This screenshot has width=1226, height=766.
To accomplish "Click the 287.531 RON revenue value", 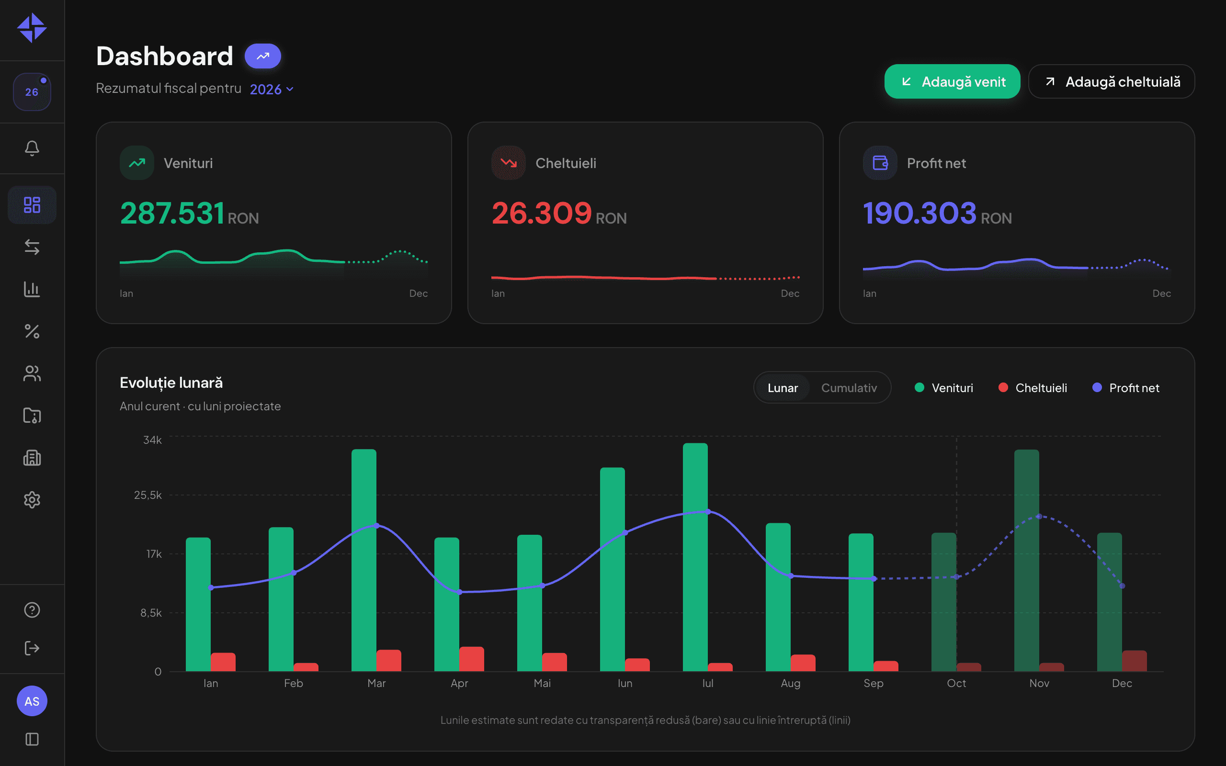I will tap(190, 213).
